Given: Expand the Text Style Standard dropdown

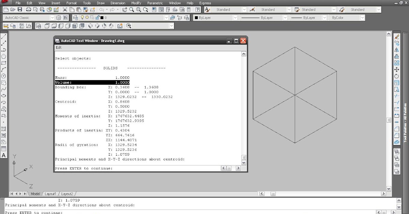Looking at the screenshot, I should click(x=244, y=10).
